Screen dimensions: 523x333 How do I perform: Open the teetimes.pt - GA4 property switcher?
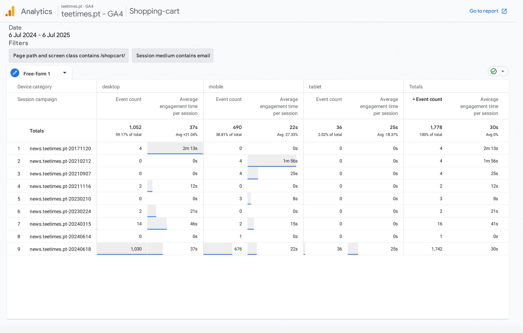click(92, 14)
